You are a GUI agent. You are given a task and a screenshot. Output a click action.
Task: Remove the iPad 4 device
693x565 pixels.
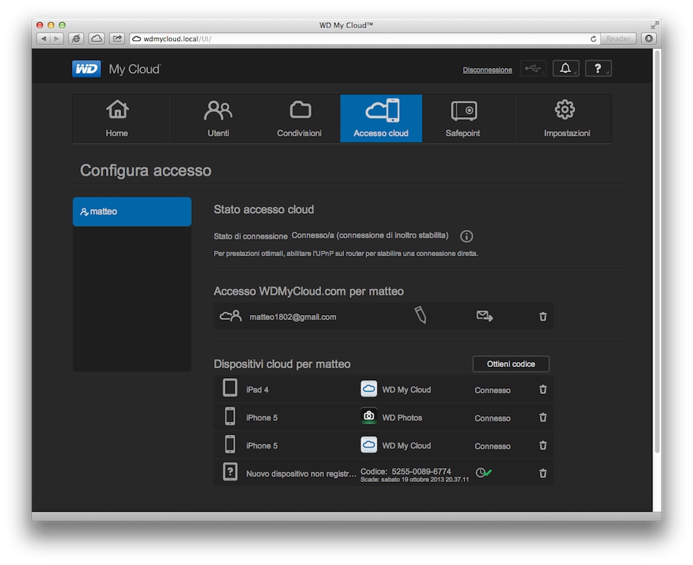pos(543,390)
